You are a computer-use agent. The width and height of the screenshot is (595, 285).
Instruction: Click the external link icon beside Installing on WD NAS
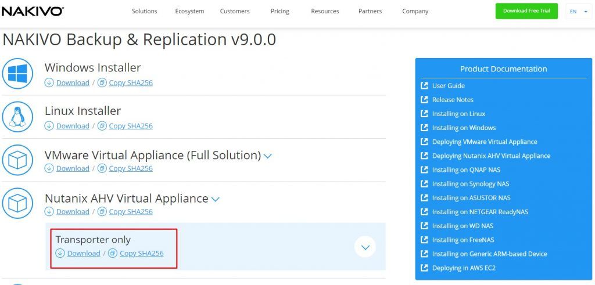[424, 226]
